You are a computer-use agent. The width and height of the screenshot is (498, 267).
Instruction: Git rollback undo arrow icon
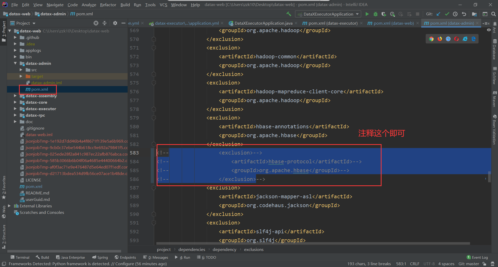(x=464, y=14)
